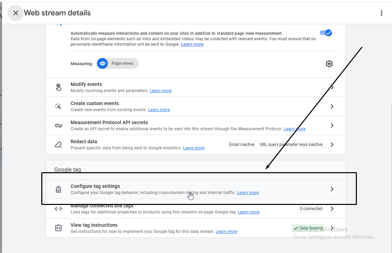Click the Configure tag settings Google tag icon
This screenshot has width=392, height=253.
tap(58, 189)
